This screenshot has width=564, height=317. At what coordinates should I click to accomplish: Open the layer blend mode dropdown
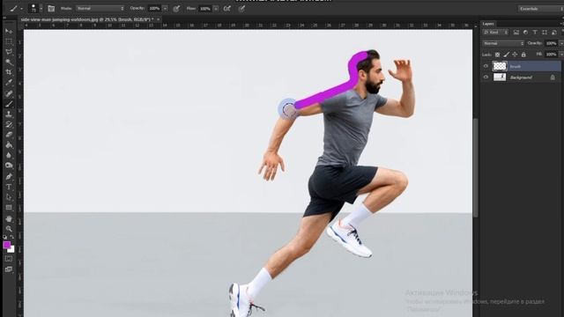(503, 43)
